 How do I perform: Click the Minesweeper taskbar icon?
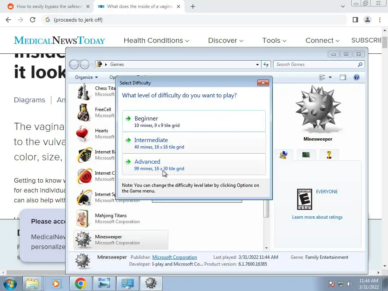tap(151, 283)
